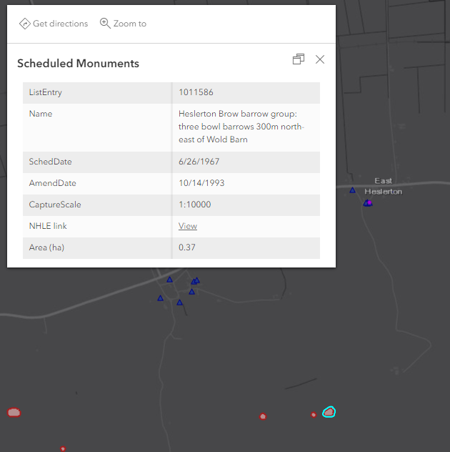Image resolution: width=450 pixels, height=452 pixels.
Task: Select the leftmost blue triangle in village cluster
Action: [161, 298]
